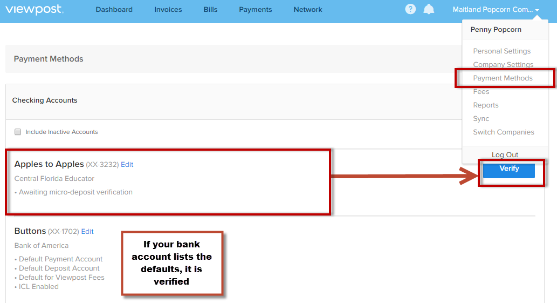
Task: Click the Payment Methods page heading
Action: point(49,59)
